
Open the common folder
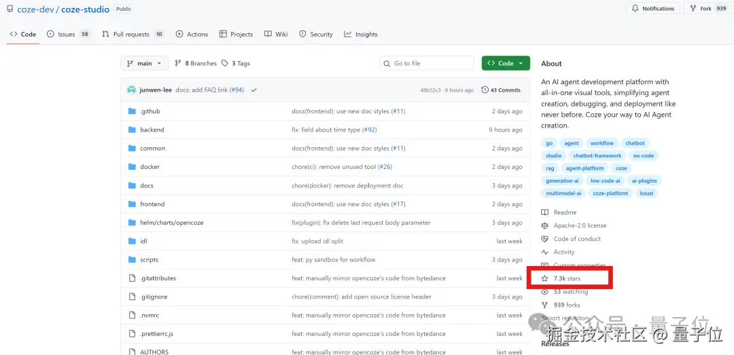click(153, 148)
